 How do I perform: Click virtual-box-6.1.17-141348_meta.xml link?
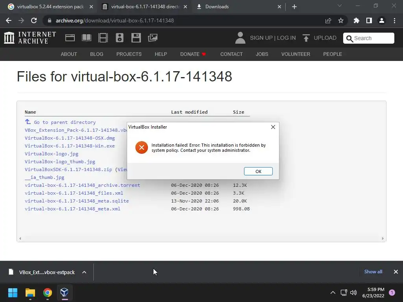coord(72,209)
